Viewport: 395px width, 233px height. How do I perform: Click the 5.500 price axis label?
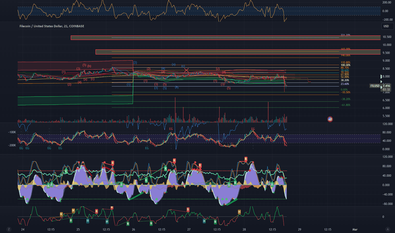coord(386,116)
